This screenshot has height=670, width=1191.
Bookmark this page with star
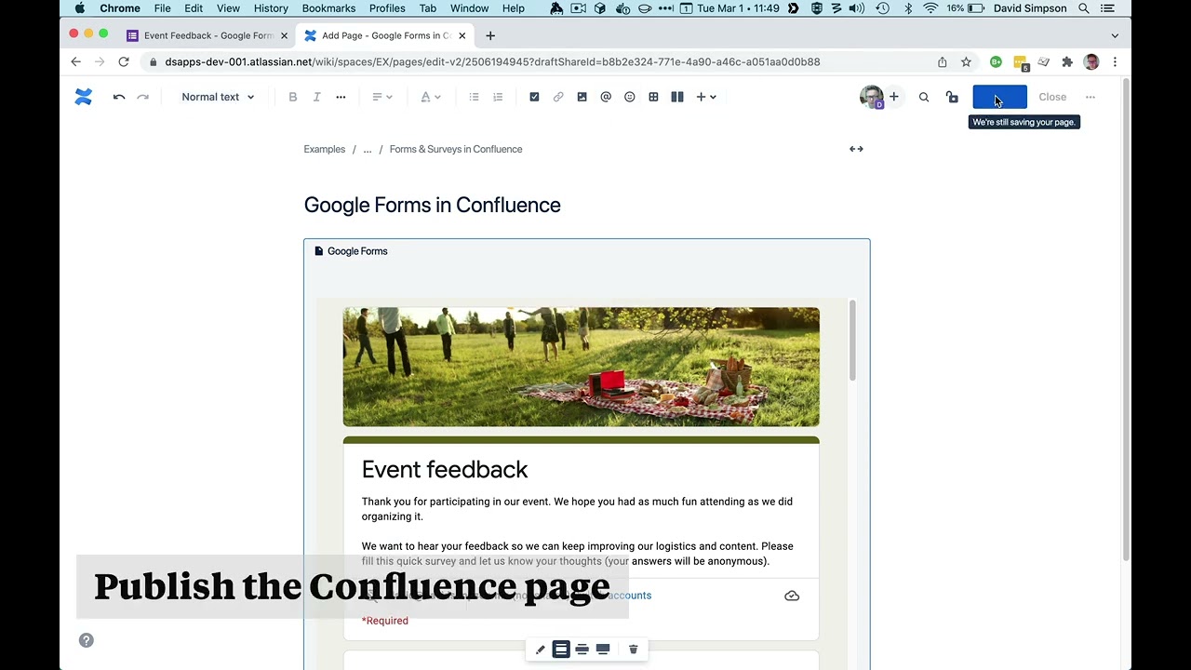point(966,61)
